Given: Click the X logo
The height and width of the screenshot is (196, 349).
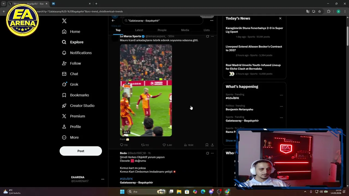Looking at the screenshot, I should [64, 21].
